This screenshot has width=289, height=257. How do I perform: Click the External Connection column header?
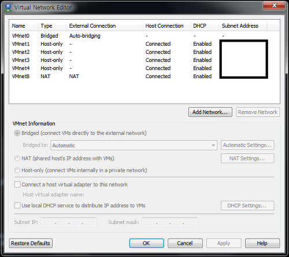pyautogui.click(x=105, y=26)
